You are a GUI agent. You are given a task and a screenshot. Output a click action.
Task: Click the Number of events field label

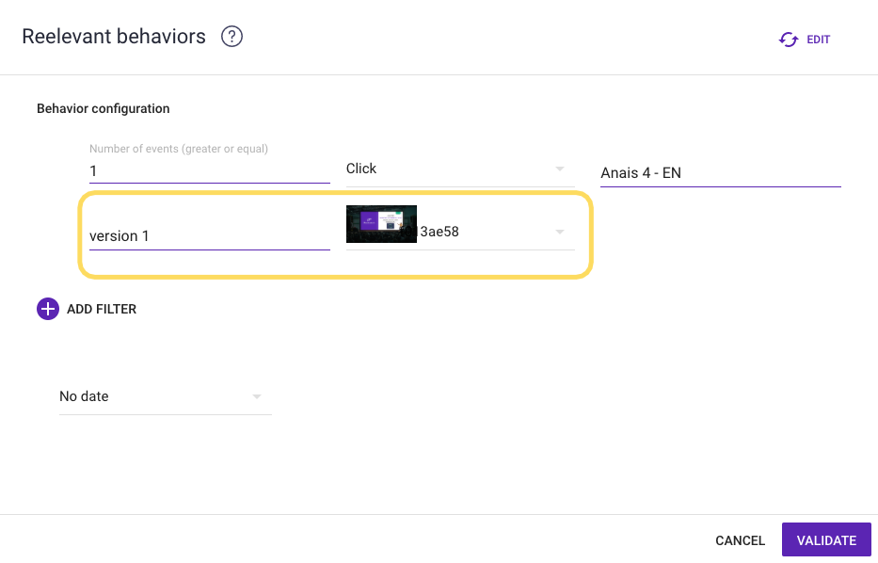pyautogui.click(x=179, y=149)
